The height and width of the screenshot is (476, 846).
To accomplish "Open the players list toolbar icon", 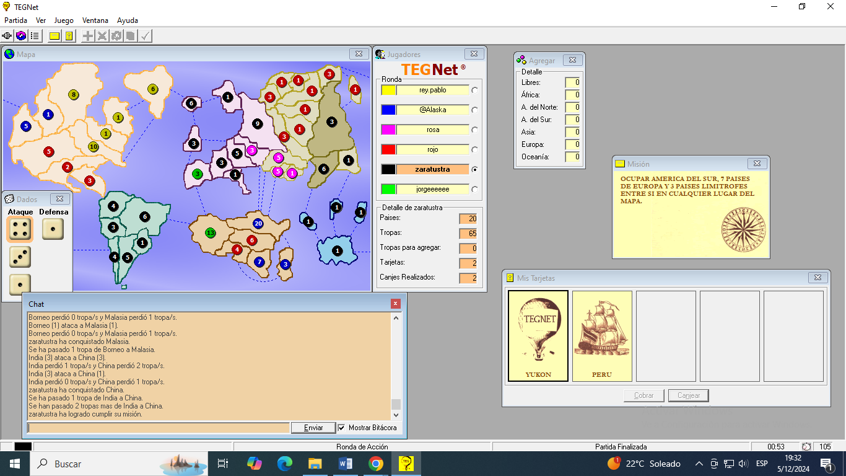I will coord(35,36).
